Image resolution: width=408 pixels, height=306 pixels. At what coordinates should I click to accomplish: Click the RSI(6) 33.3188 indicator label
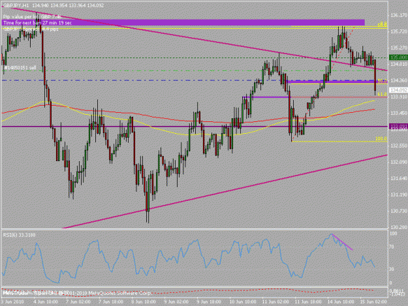click(x=19, y=235)
